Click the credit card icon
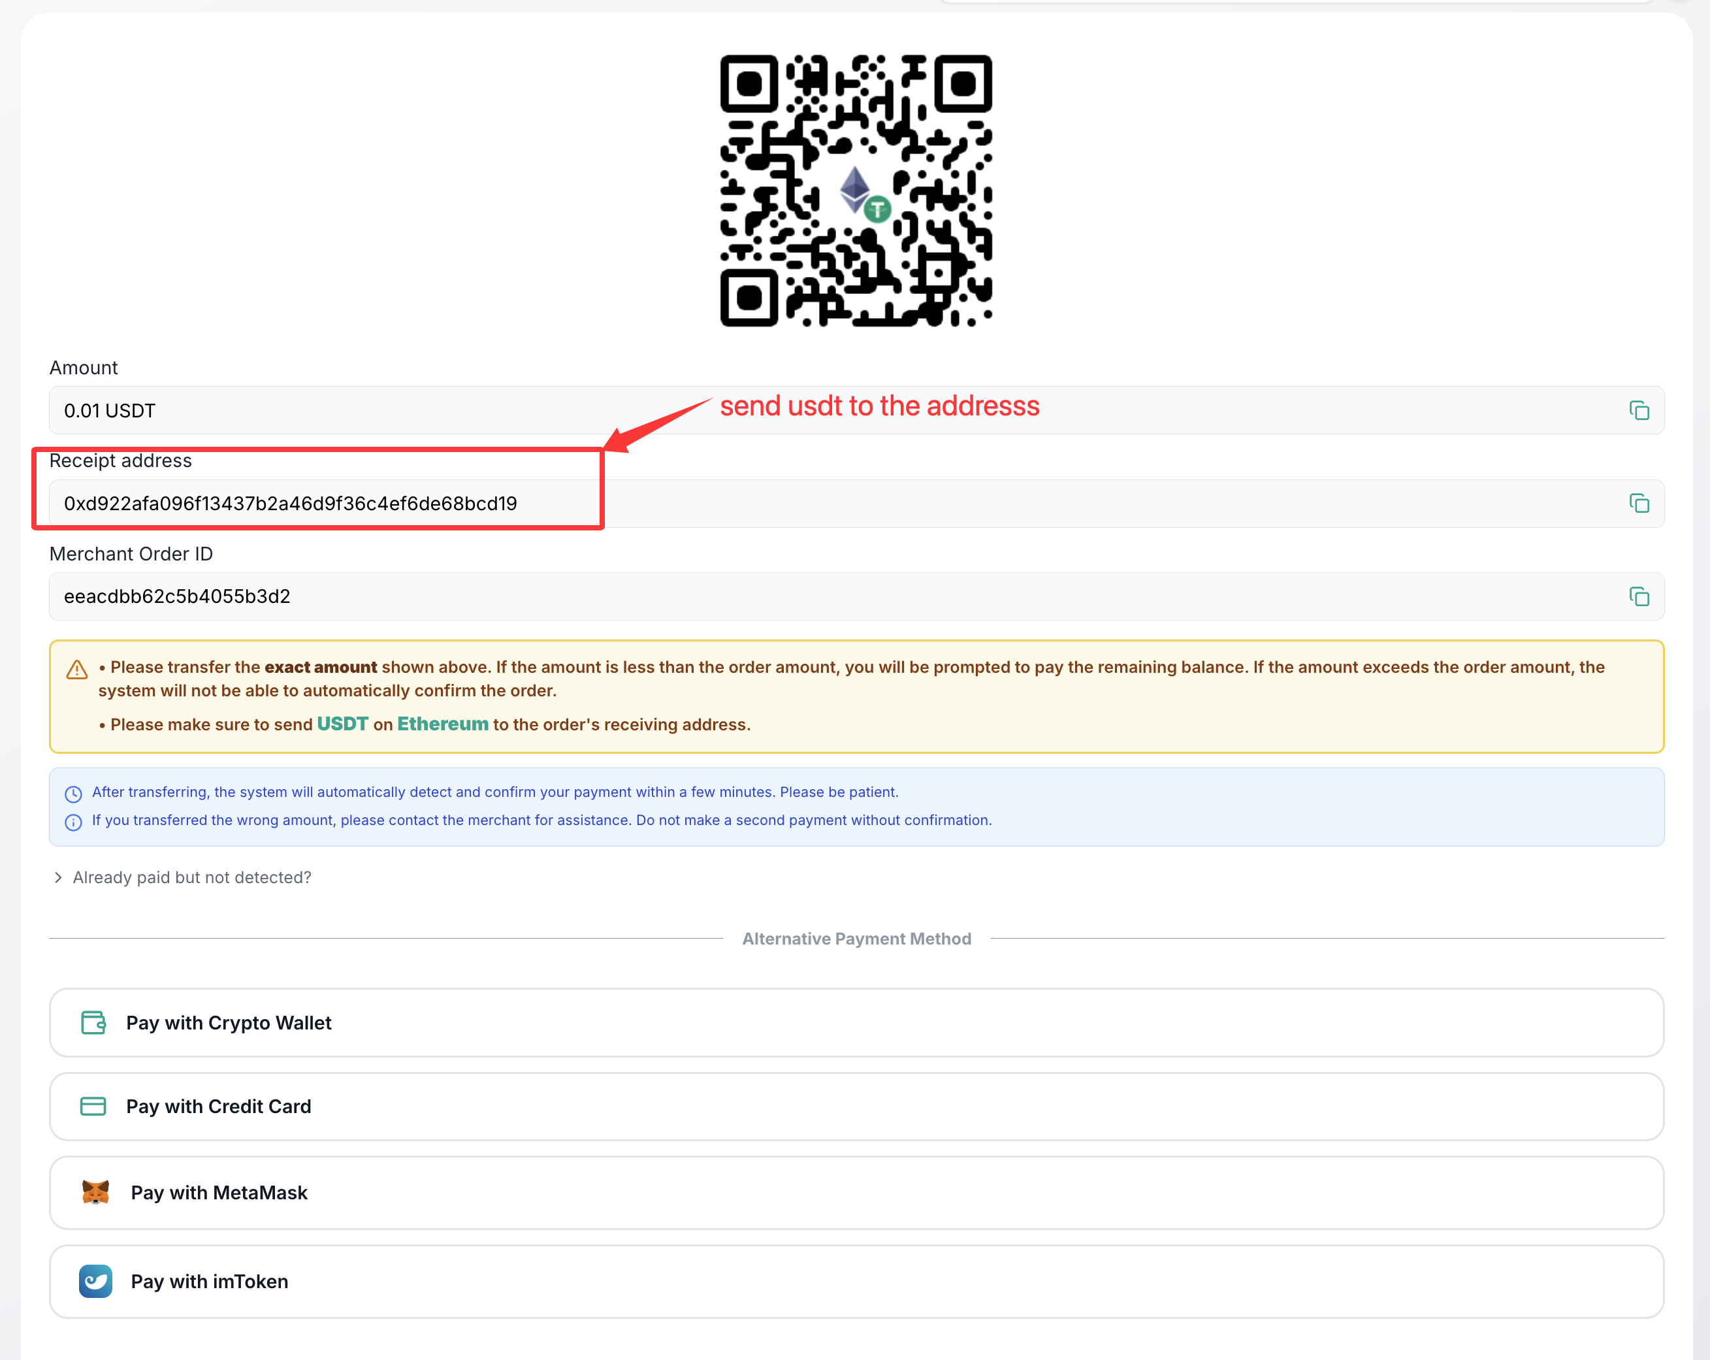The image size is (1710, 1360). coord(93,1107)
